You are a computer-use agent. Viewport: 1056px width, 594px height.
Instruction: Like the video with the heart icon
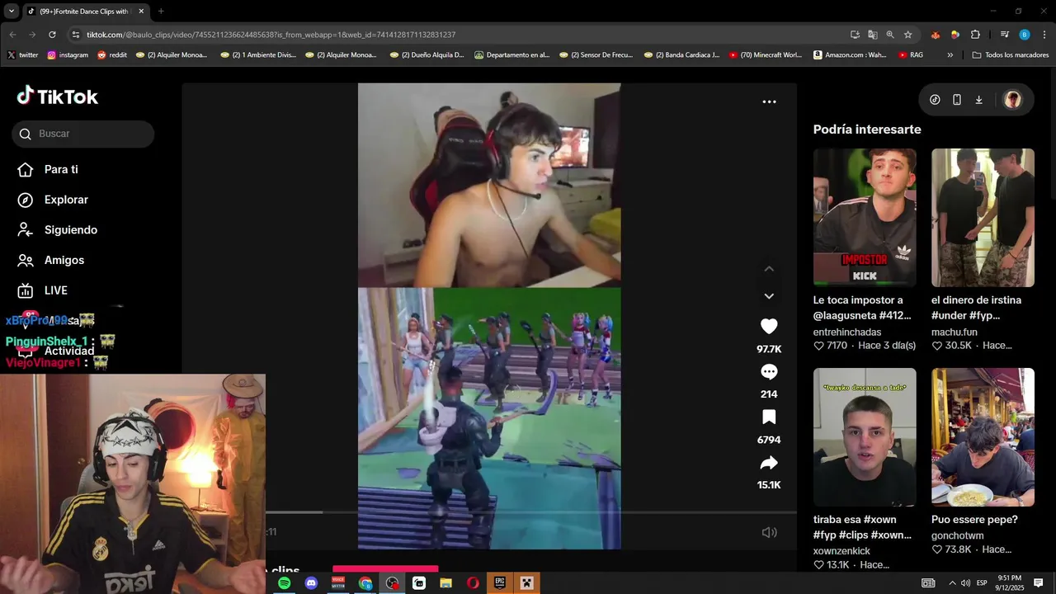pyautogui.click(x=769, y=326)
